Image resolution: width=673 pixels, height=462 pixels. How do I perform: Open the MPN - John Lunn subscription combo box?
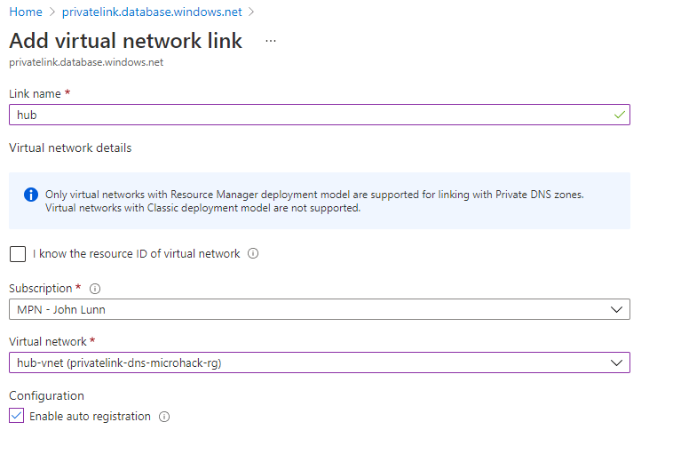pyautogui.click(x=320, y=309)
